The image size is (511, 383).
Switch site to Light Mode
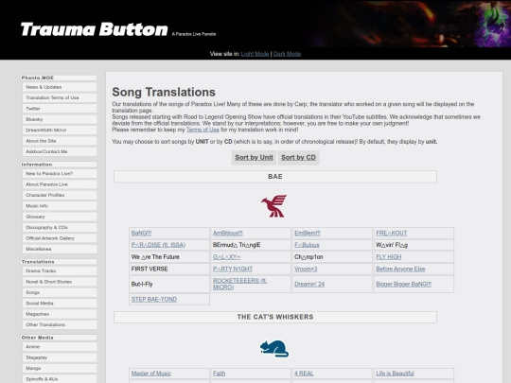click(255, 54)
